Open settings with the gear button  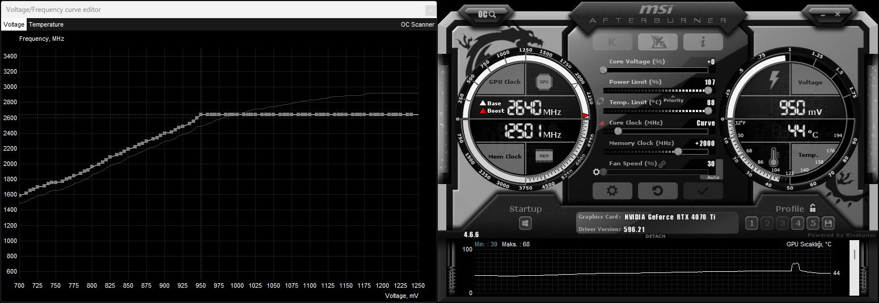[x=612, y=191]
